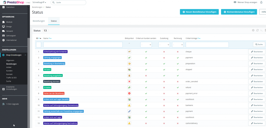Click the Versand truck icon in sidebar

(3, 31)
